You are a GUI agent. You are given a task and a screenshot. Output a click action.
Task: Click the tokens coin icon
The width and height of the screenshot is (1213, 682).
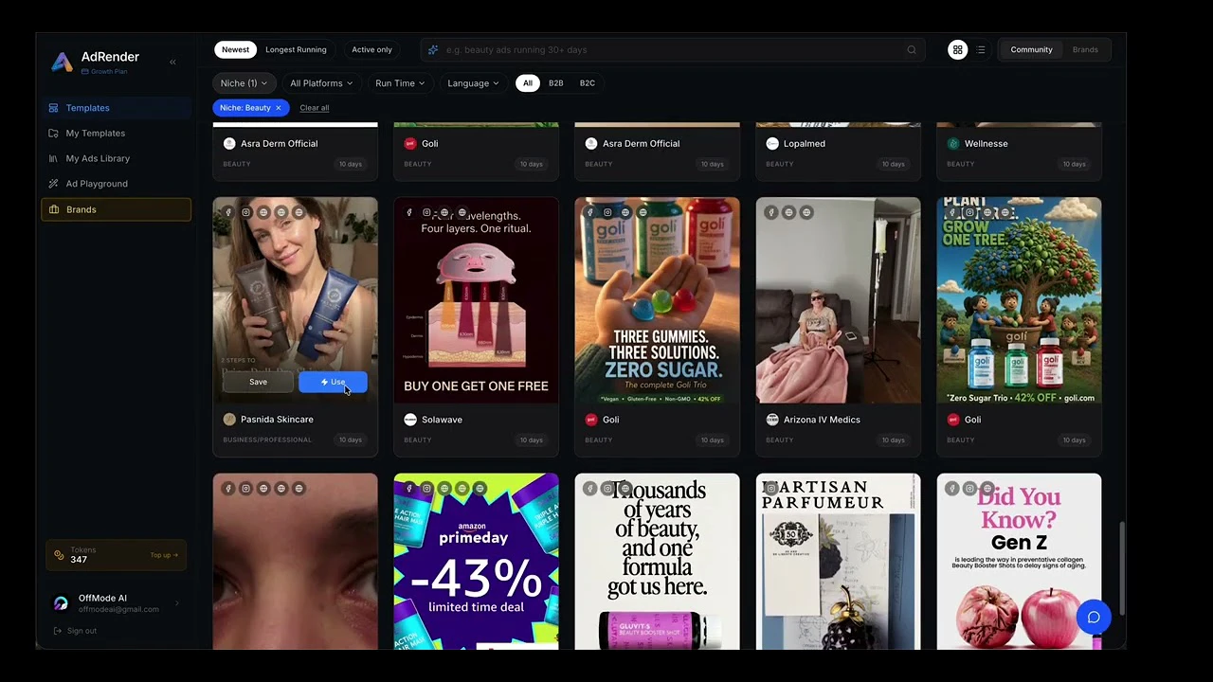59,555
